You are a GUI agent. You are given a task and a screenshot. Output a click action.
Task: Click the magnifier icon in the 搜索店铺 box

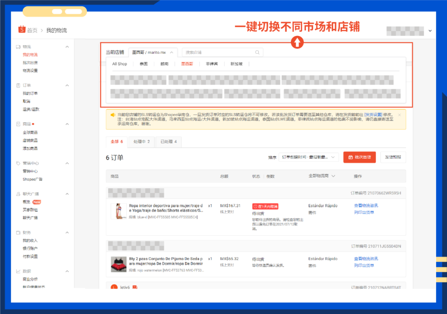pyautogui.click(x=257, y=52)
